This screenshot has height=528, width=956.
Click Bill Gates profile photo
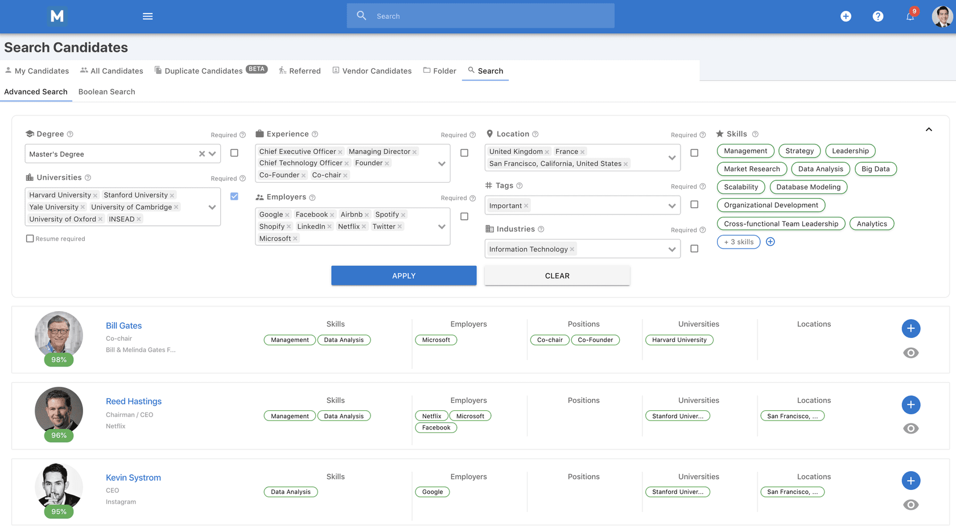pos(59,335)
